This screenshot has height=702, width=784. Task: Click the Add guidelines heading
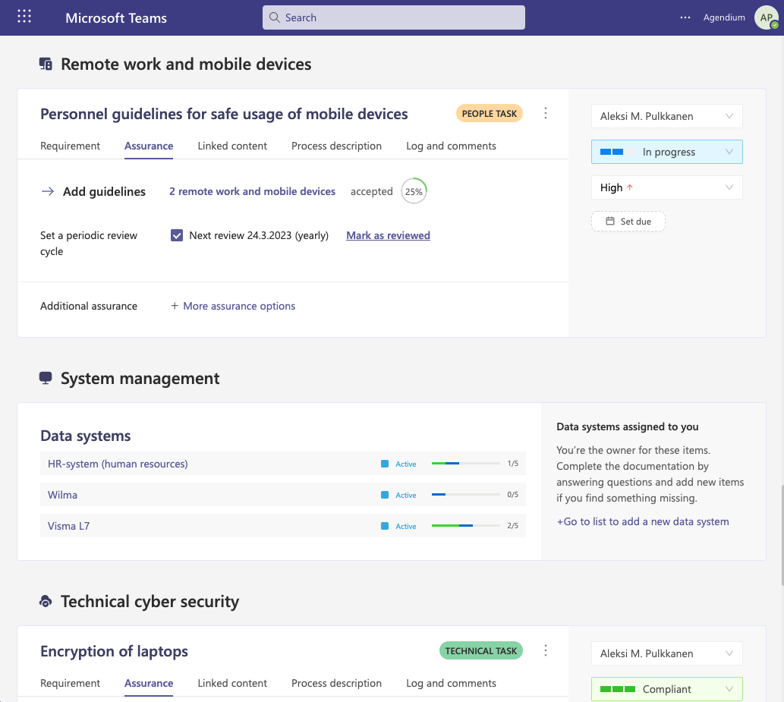coord(104,191)
